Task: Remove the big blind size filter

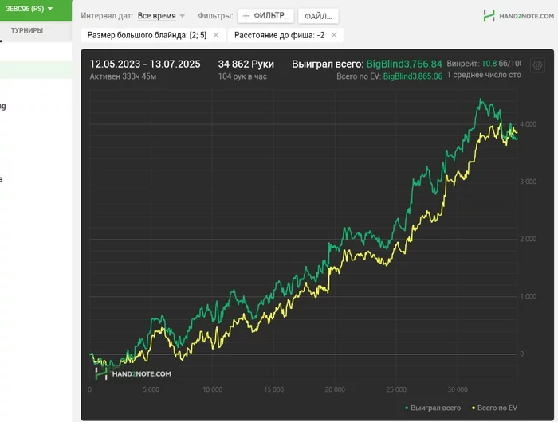Action: click(x=216, y=35)
